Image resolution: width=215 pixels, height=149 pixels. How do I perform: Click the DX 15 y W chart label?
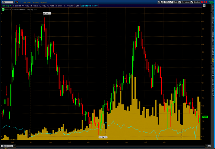point(7,6)
